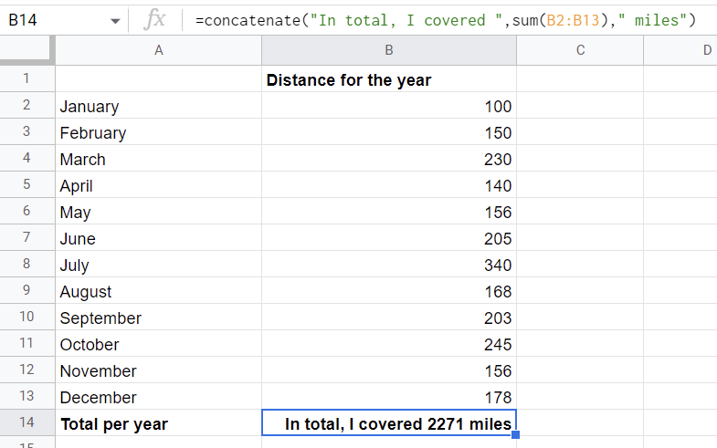Click the 'December' cell

click(159, 397)
